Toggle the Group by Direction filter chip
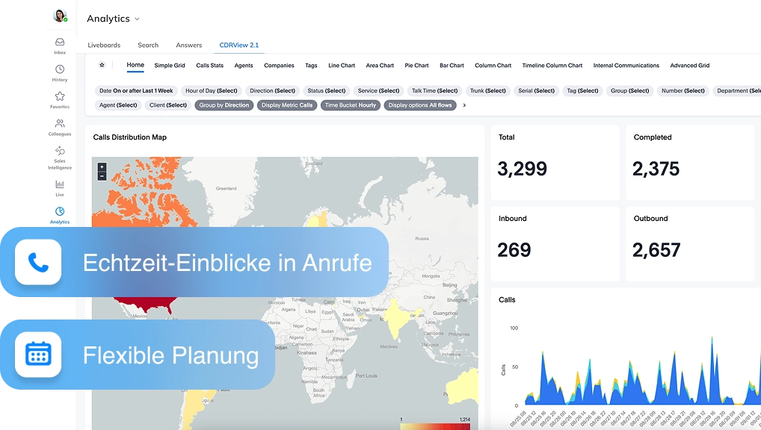This screenshot has width=761, height=430. (224, 105)
